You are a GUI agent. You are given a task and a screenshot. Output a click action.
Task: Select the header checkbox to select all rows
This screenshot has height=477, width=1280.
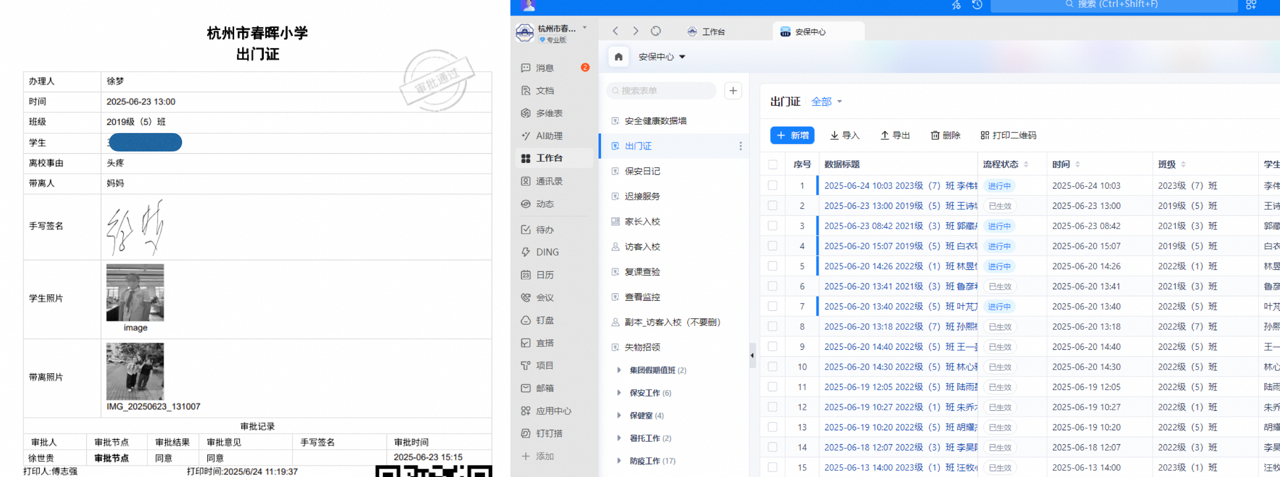(x=772, y=164)
